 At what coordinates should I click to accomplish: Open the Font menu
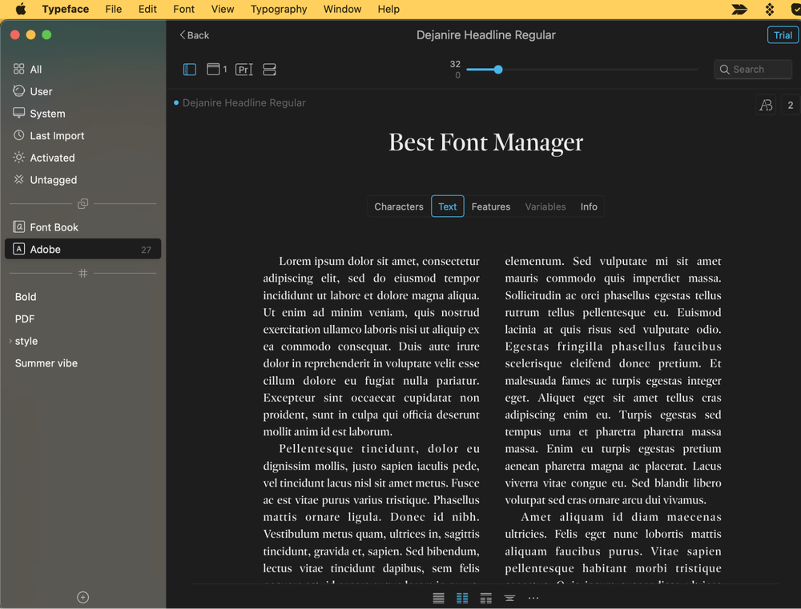click(x=183, y=9)
